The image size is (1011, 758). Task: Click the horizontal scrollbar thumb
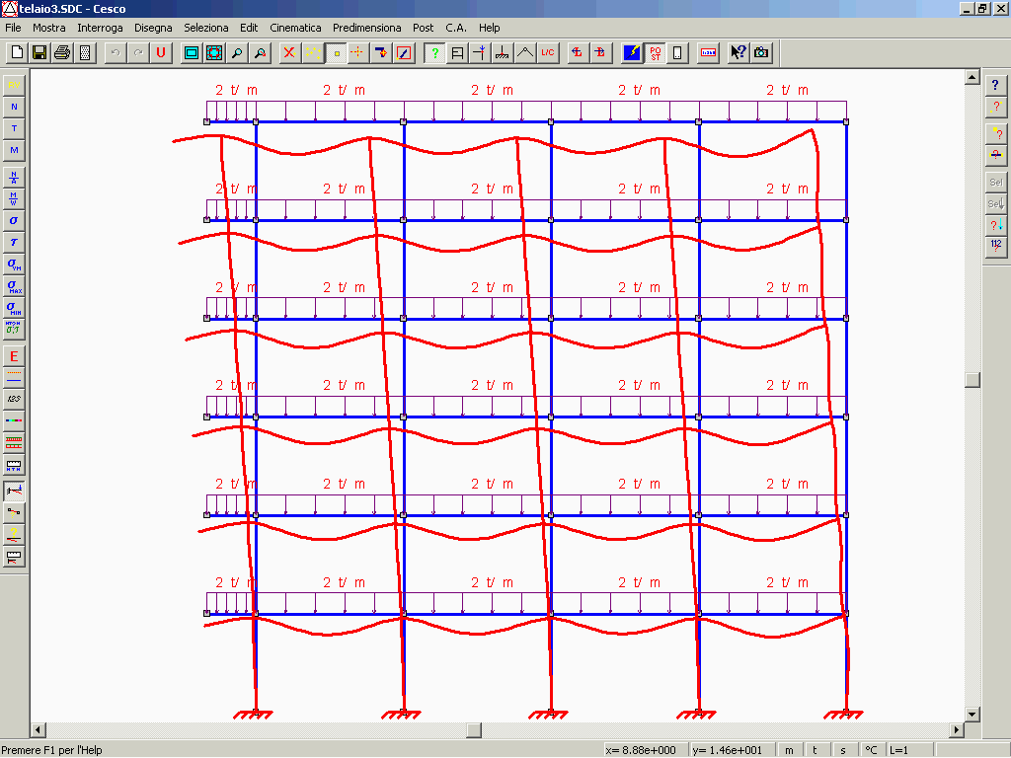pos(474,730)
